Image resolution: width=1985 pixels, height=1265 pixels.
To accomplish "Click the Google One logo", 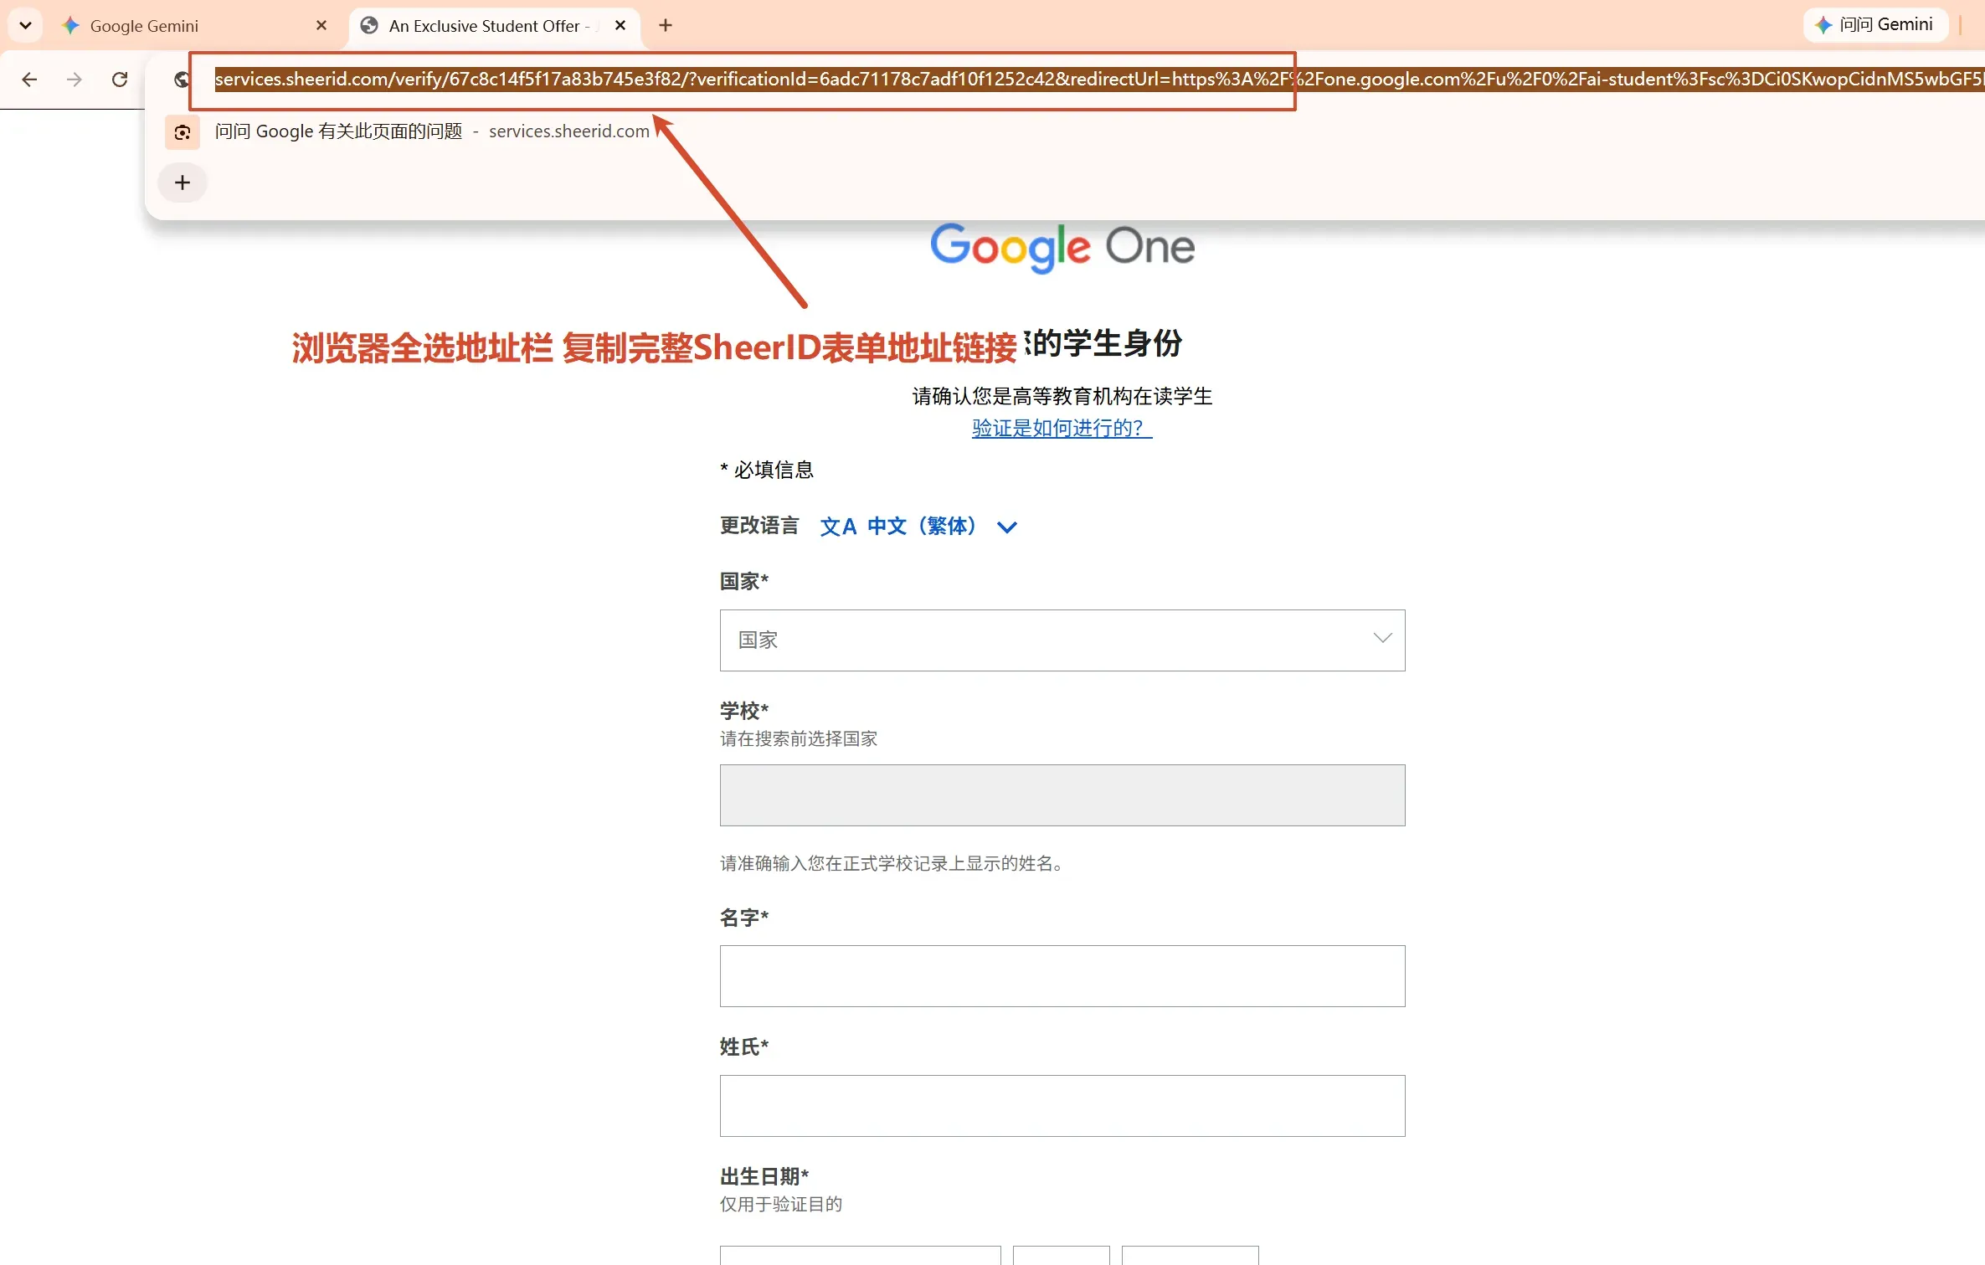I will coord(1062,248).
